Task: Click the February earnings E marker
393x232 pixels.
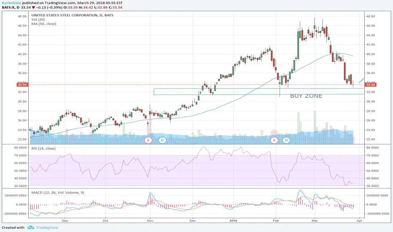Action: 274,140
